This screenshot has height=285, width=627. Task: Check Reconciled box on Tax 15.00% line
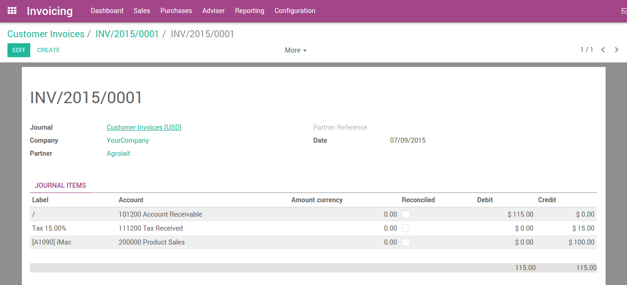pos(405,228)
